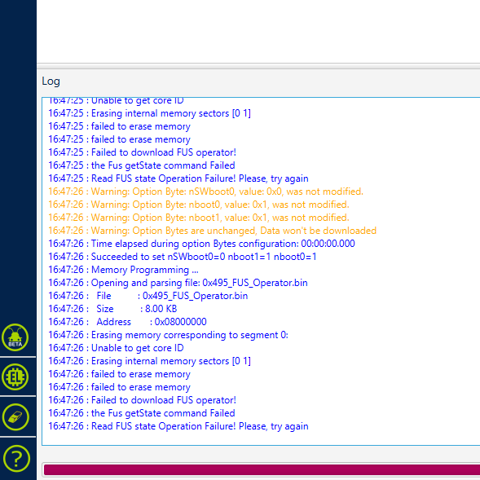Select last 'Read FUS state Operation Failure!' line
Image resolution: width=480 pixels, height=480 pixels.
[178, 426]
